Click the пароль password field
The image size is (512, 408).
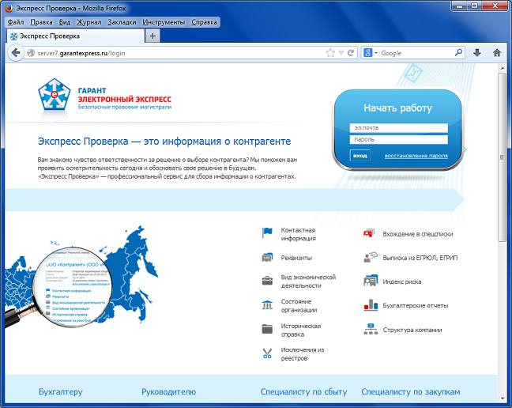pos(398,140)
